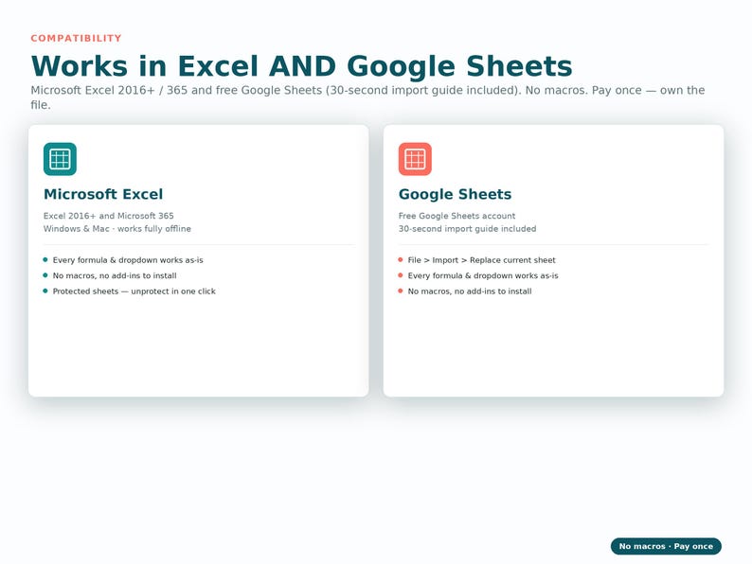Click 'No macros, no add-ins to install' in Sheets card
This screenshot has width=752, height=564.
(470, 291)
